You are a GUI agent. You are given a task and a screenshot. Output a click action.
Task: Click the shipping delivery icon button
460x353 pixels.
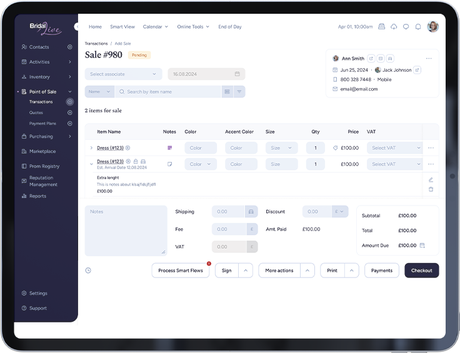pos(251,211)
